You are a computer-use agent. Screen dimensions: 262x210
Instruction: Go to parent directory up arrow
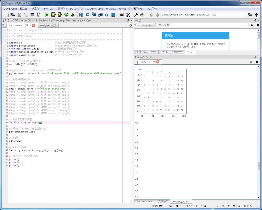tap(257, 15)
